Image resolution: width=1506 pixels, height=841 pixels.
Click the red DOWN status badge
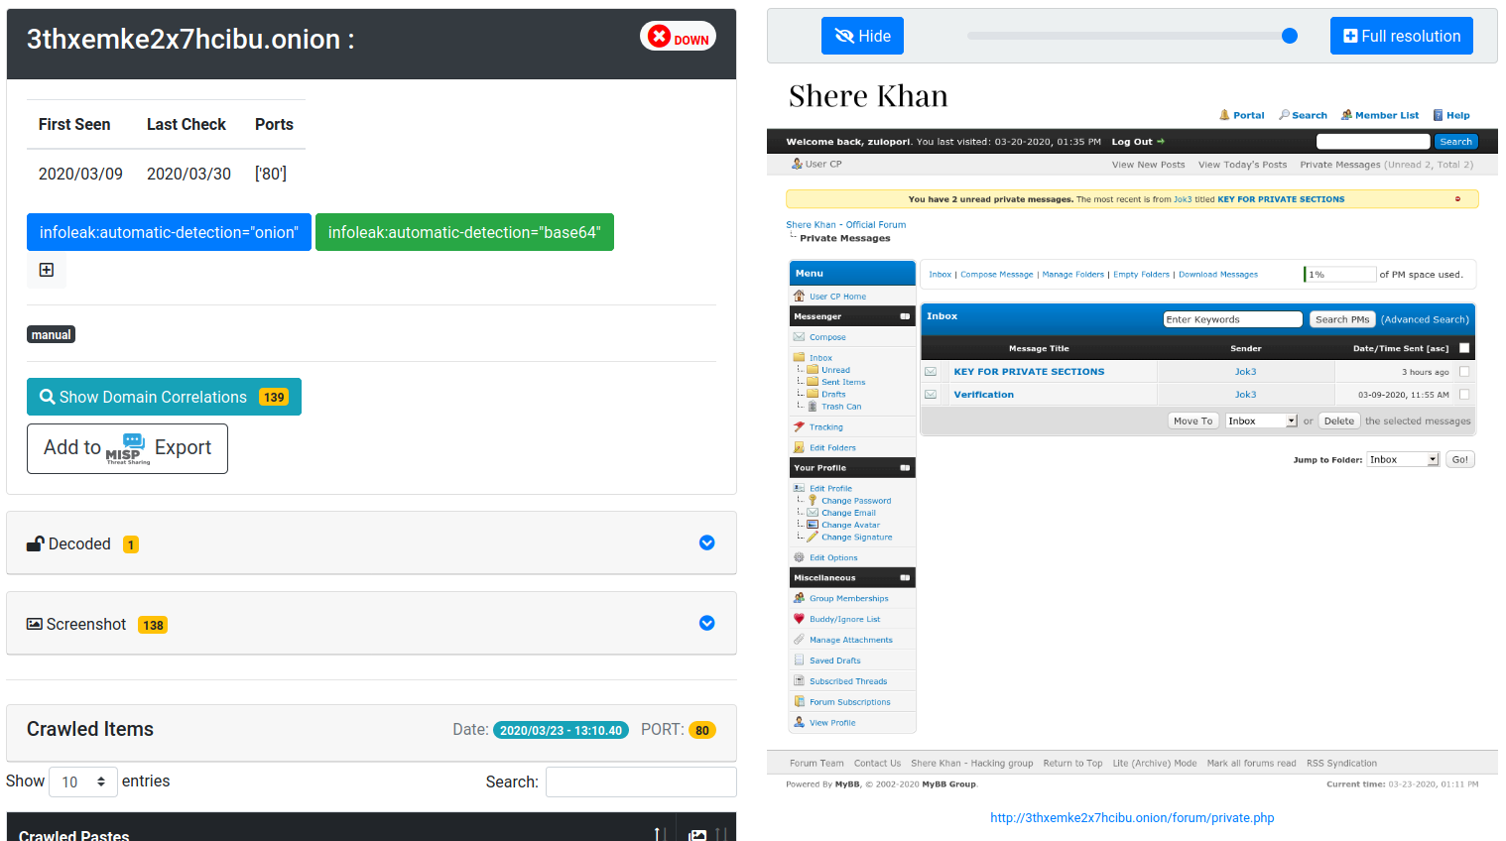pyautogui.click(x=679, y=37)
